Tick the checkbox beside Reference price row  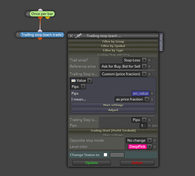coord(149,66)
